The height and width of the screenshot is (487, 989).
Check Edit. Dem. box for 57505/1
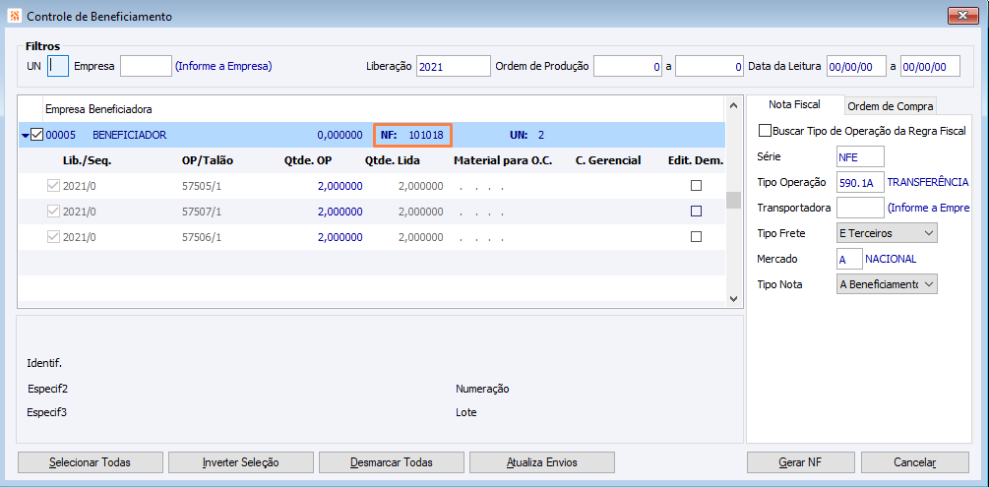point(696,186)
